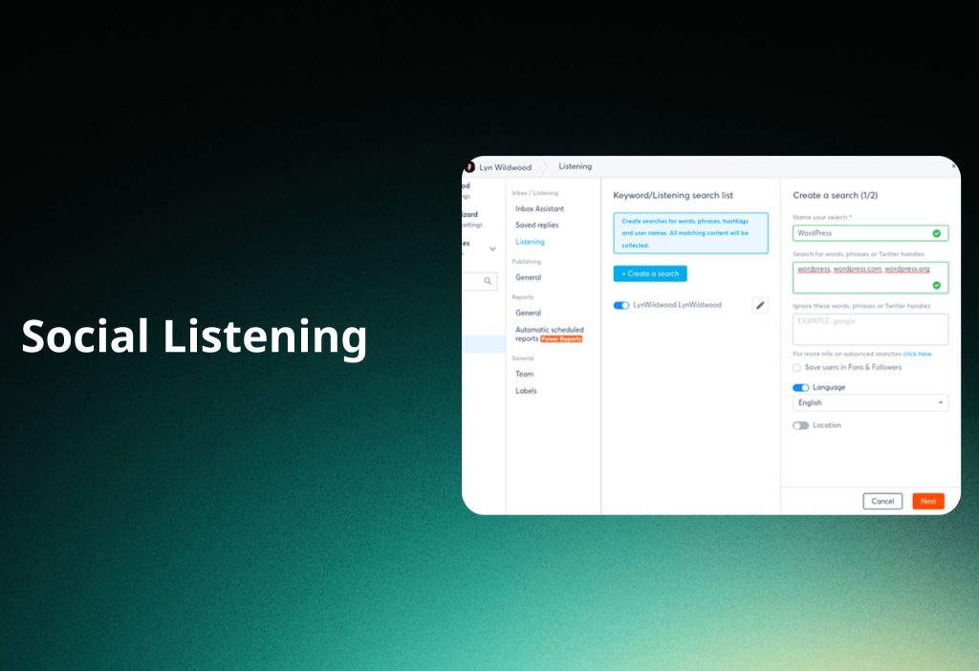Follow the 'click here' advanced searches link
Screen dimensions: 979x671
(917, 354)
